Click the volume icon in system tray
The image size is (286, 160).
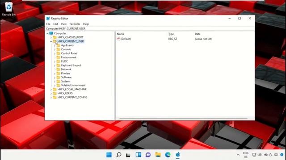pos(260,155)
